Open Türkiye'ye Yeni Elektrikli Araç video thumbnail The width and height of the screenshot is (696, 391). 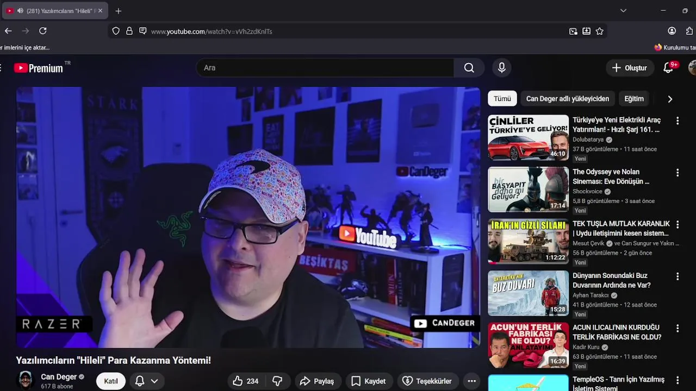click(x=528, y=137)
